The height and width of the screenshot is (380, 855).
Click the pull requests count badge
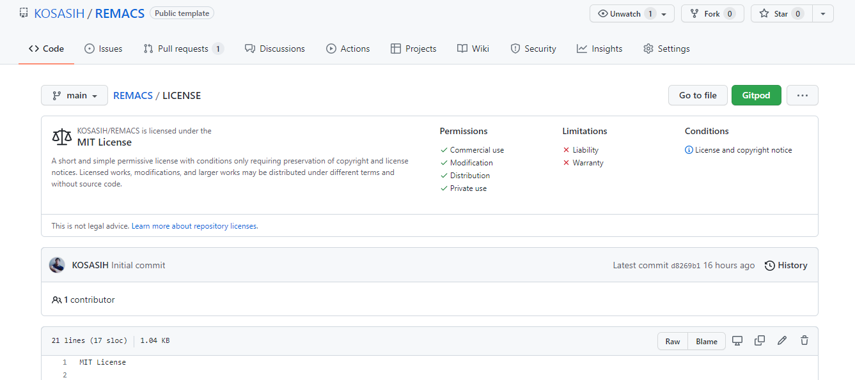point(218,49)
